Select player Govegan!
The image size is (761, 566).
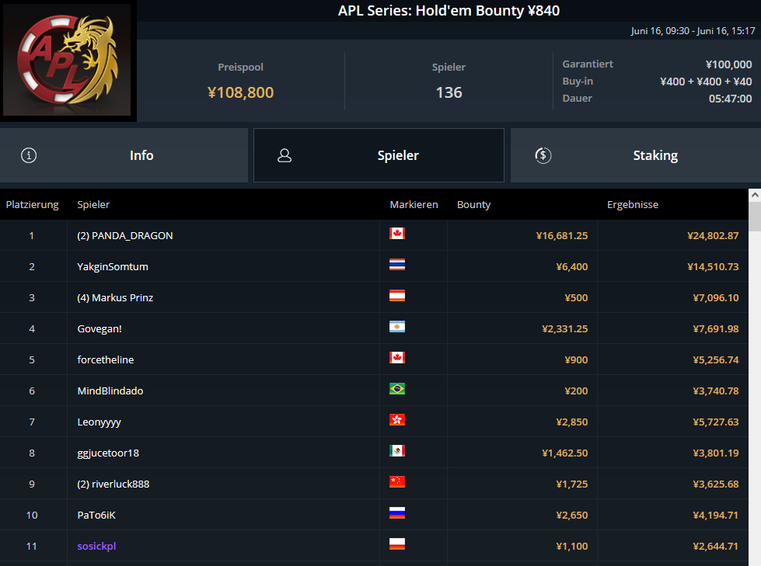(99, 328)
